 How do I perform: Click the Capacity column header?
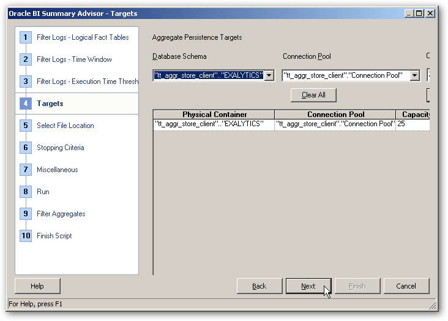pos(413,115)
